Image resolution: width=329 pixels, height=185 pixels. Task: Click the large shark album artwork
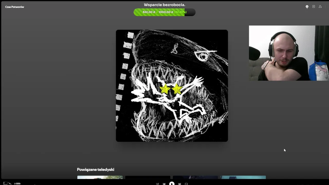[172, 86]
